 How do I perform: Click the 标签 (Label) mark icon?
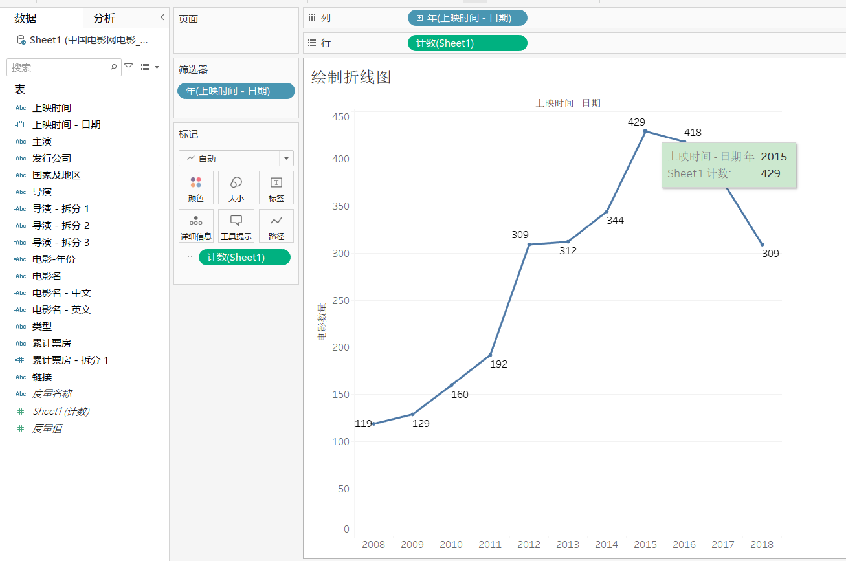276,188
